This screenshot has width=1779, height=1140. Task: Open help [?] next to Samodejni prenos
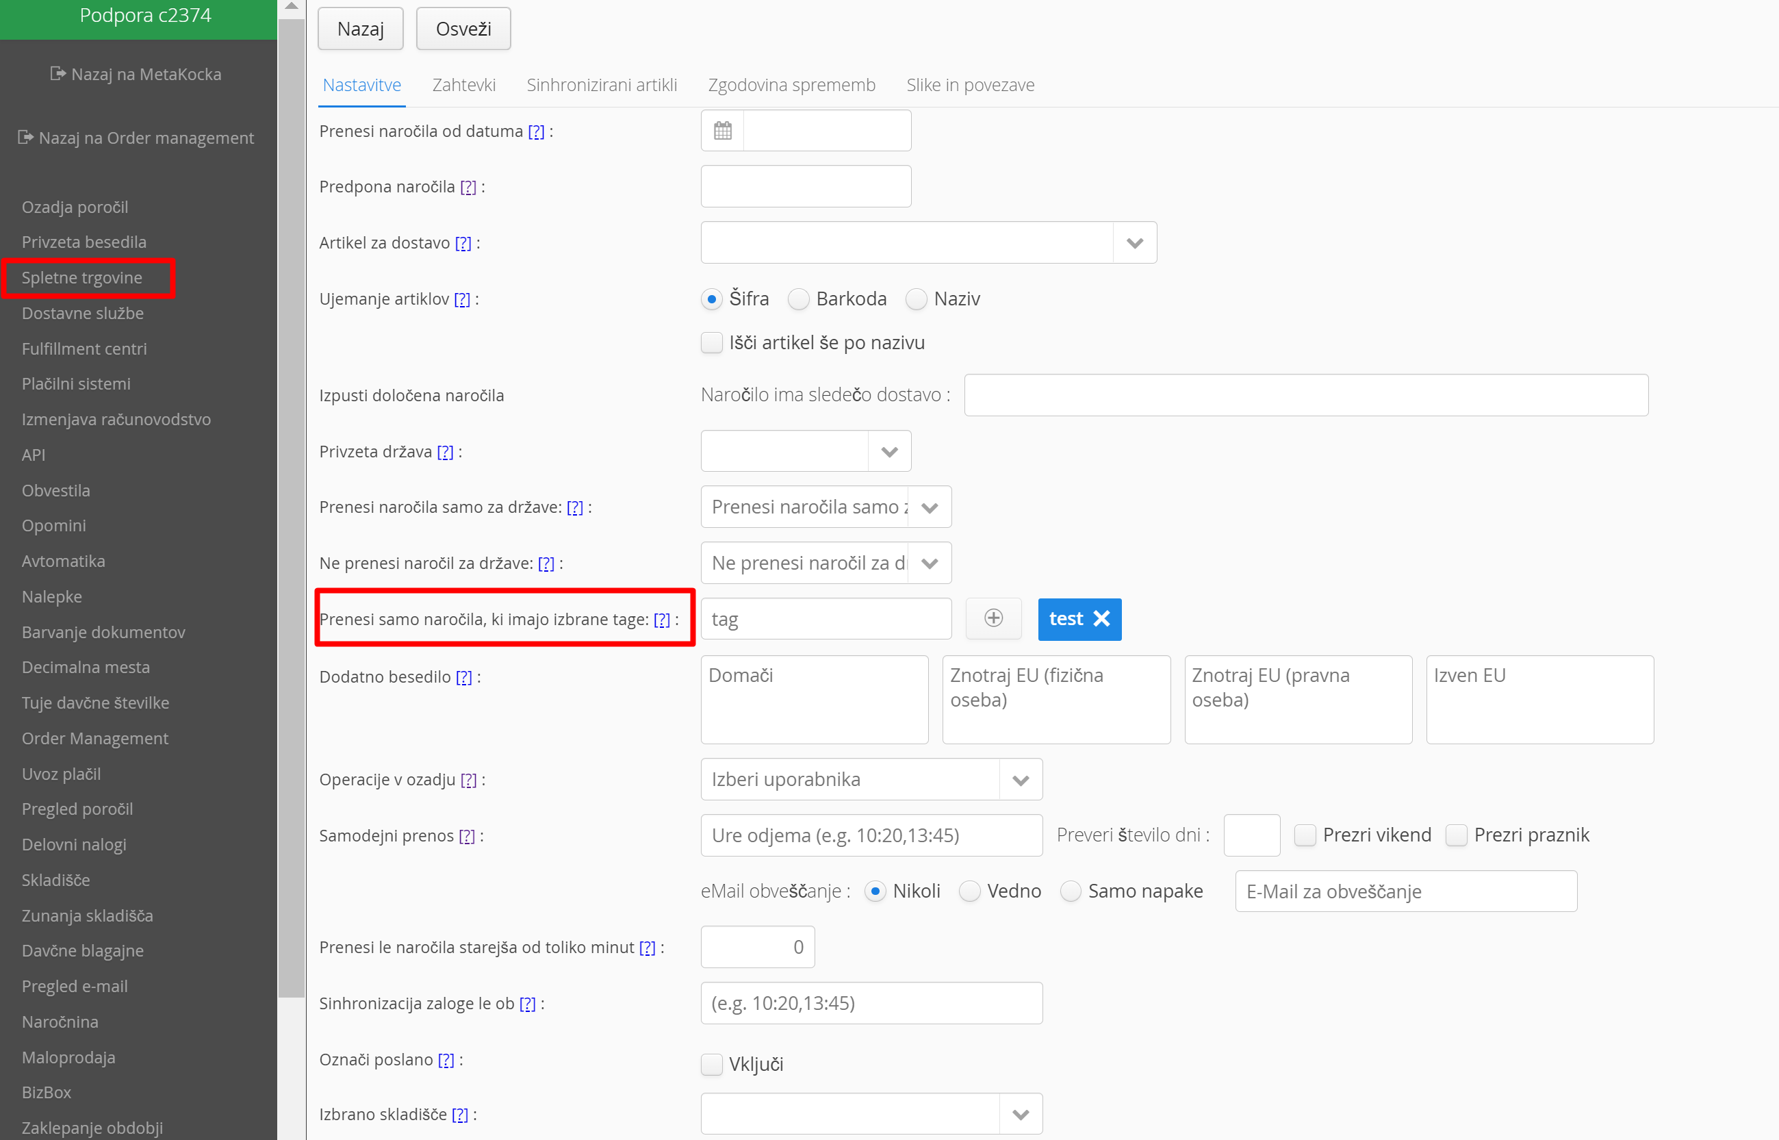[467, 836]
